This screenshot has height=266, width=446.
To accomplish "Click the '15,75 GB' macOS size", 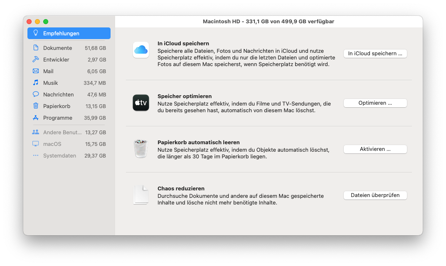I will coord(96,144).
